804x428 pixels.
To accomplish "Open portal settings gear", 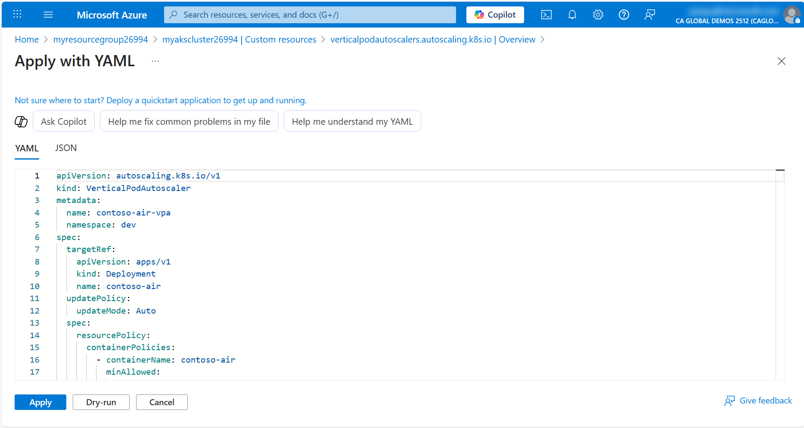I will pyautogui.click(x=598, y=15).
